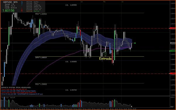Click the green dot at current price line
Image resolution: width=176 pixels, height=110 pixels.
pos(135,43)
